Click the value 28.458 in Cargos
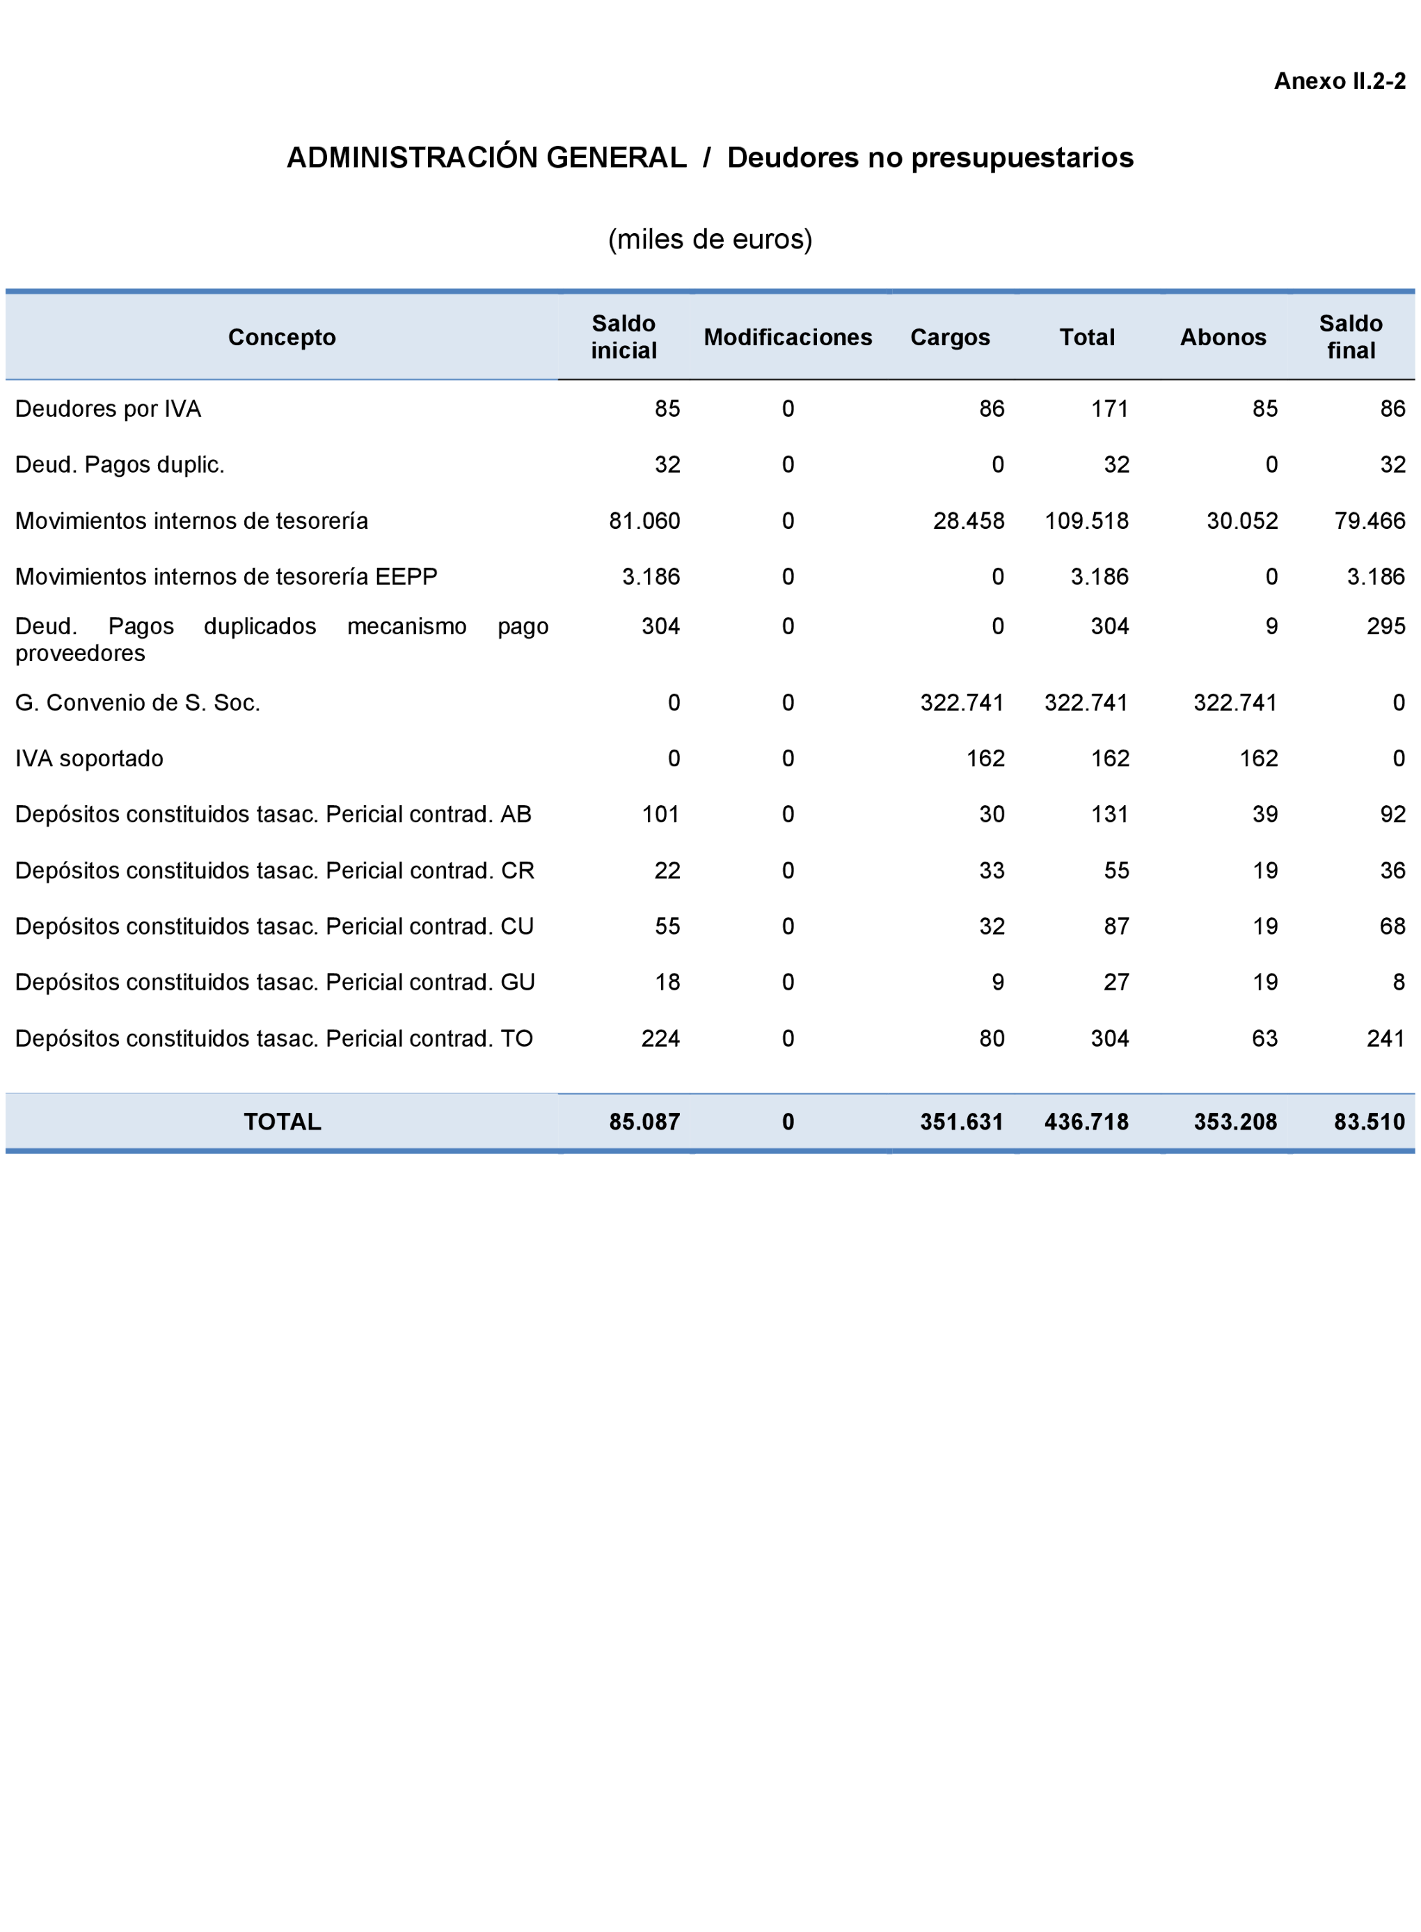This screenshot has height=1932, width=1421. 969,521
